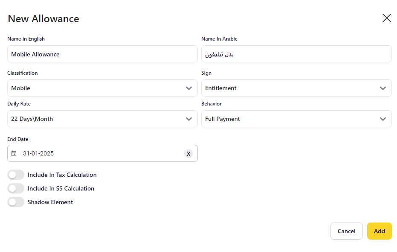This screenshot has height=252, width=397.
Task: Click the Daily Rate chevron arrow
Action: tap(189, 119)
